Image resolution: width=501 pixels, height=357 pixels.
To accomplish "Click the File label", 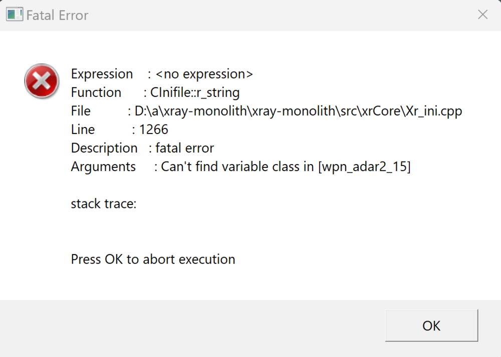I will tap(81, 111).
